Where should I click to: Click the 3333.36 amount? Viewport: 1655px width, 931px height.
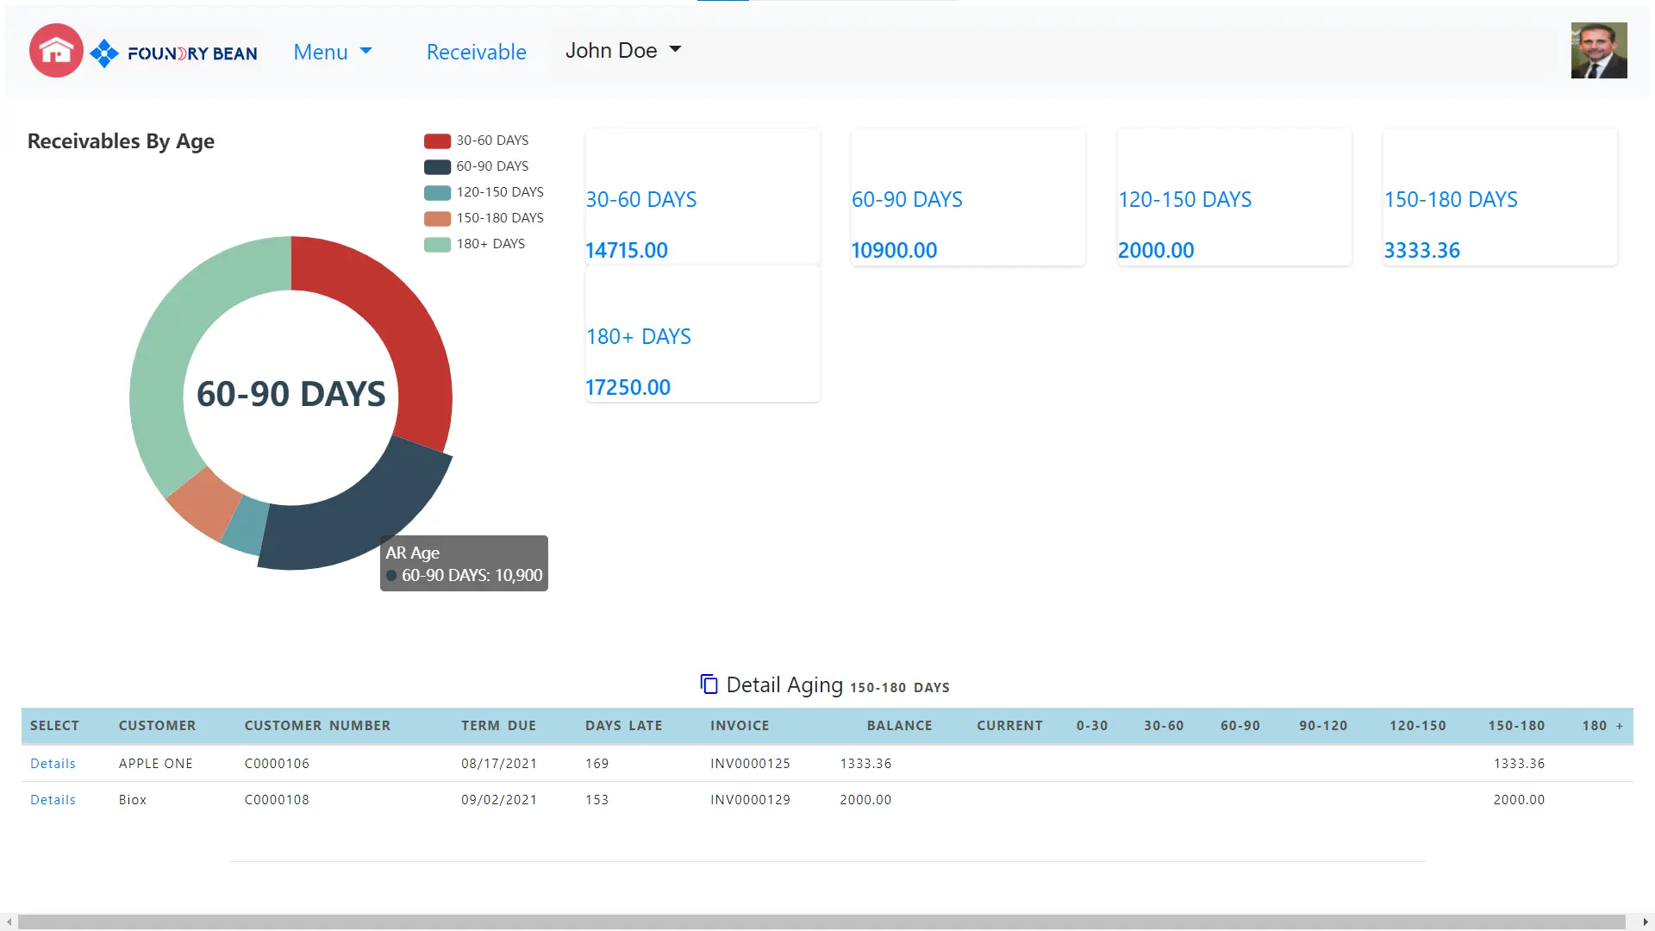pos(1421,250)
